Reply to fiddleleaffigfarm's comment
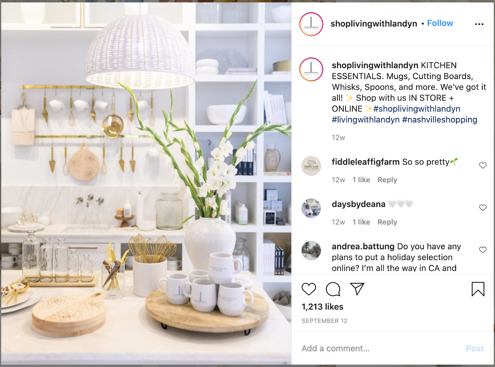 click(387, 180)
